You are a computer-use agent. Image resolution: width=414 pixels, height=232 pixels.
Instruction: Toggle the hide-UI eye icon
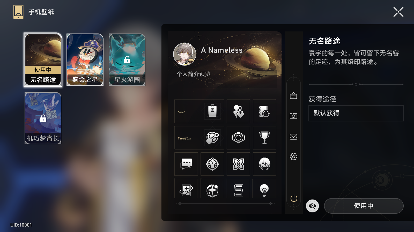pyautogui.click(x=313, y=206)
